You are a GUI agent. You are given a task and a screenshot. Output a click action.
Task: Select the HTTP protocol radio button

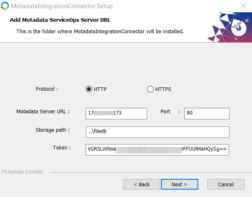89,89
